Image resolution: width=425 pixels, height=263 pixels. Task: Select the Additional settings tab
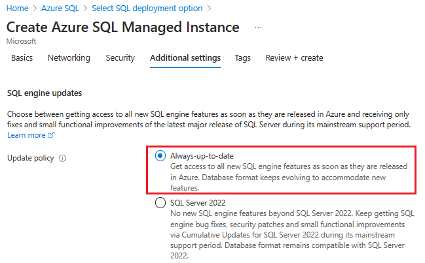tap(185, 58)
